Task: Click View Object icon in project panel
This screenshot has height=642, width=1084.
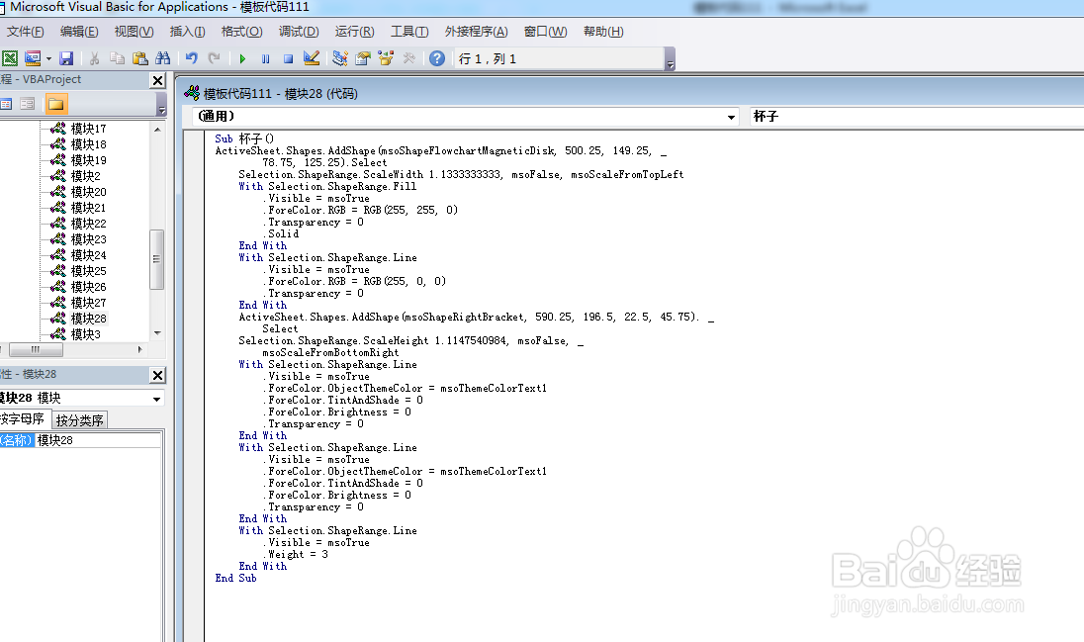Action: pos(28,105)
